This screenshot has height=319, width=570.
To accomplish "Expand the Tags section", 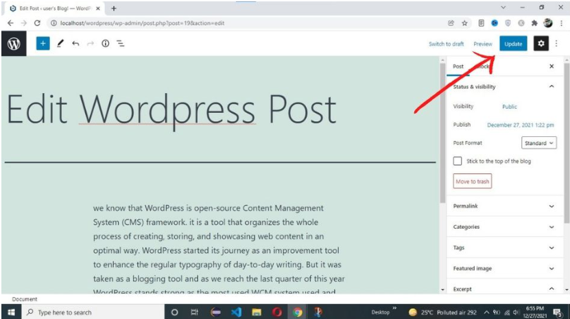I will click(x=505, y=248).
